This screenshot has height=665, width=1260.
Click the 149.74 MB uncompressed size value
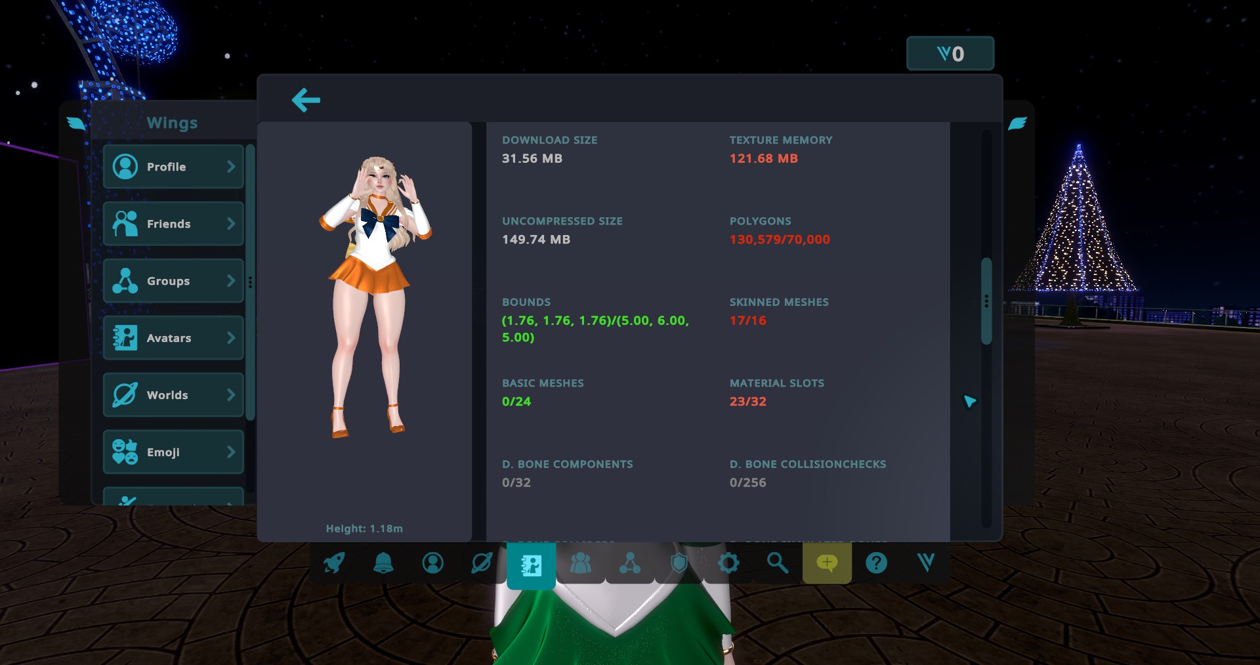coord(536,240)
